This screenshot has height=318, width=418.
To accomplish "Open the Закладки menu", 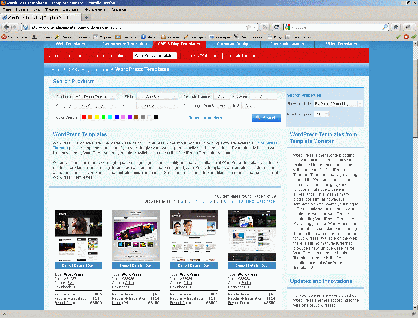I will [x=71, y=9].
